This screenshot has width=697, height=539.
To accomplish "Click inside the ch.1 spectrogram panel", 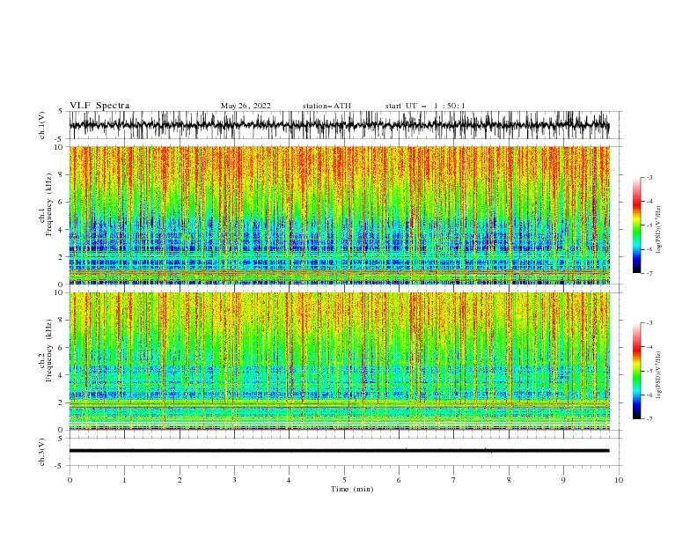I will [x=339, y=215].
